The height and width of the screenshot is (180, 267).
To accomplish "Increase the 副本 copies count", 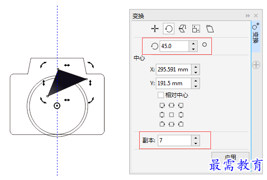I will [x=196, y=138].
